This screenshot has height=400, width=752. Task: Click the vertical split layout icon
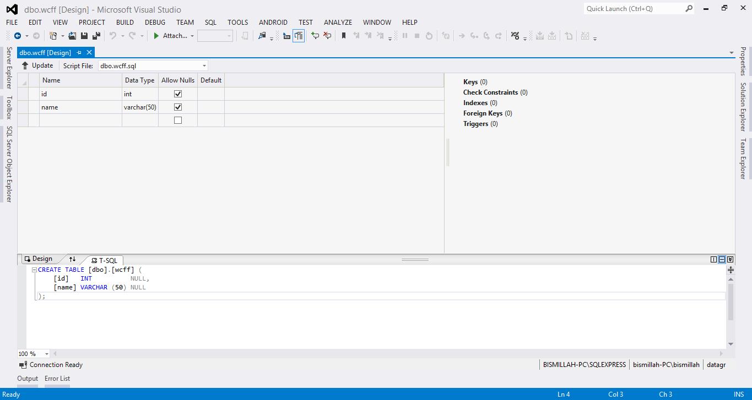tap(713, 259)
